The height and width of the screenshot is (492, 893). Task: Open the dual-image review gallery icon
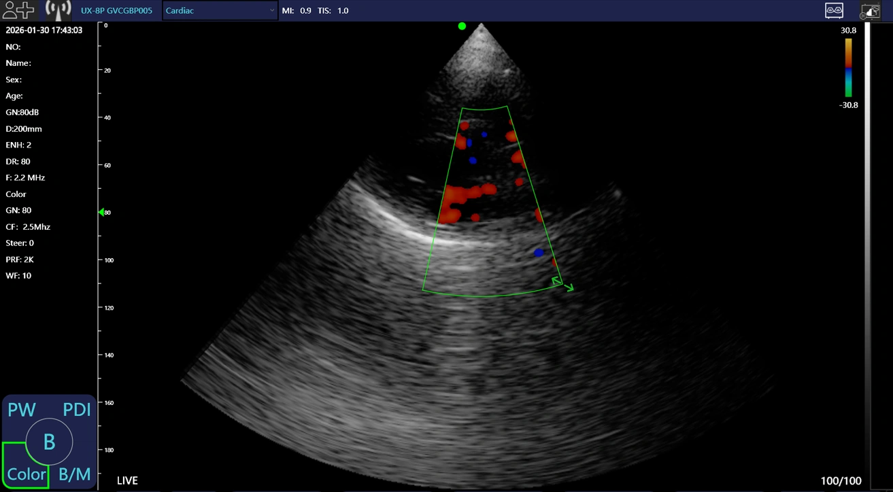[x=834, y=10]
